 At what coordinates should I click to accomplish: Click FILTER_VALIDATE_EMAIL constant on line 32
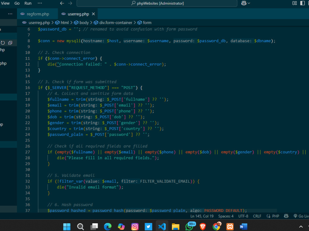(165, 181)
